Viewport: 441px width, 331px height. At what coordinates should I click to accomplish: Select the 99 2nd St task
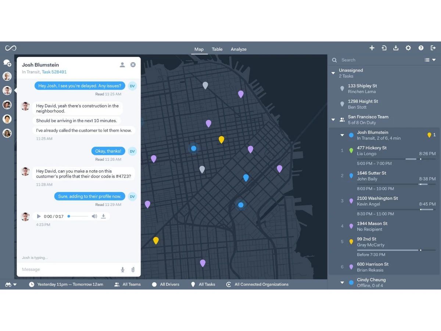[x=388, y=246]
